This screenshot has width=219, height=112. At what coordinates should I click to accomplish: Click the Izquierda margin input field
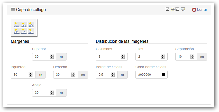pos(23,75)
